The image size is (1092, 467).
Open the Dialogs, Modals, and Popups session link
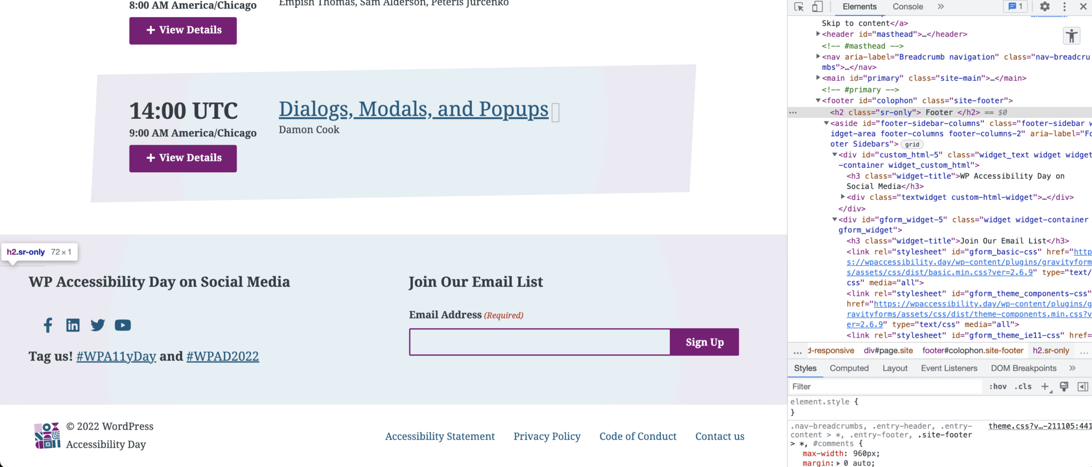point(413,109)
